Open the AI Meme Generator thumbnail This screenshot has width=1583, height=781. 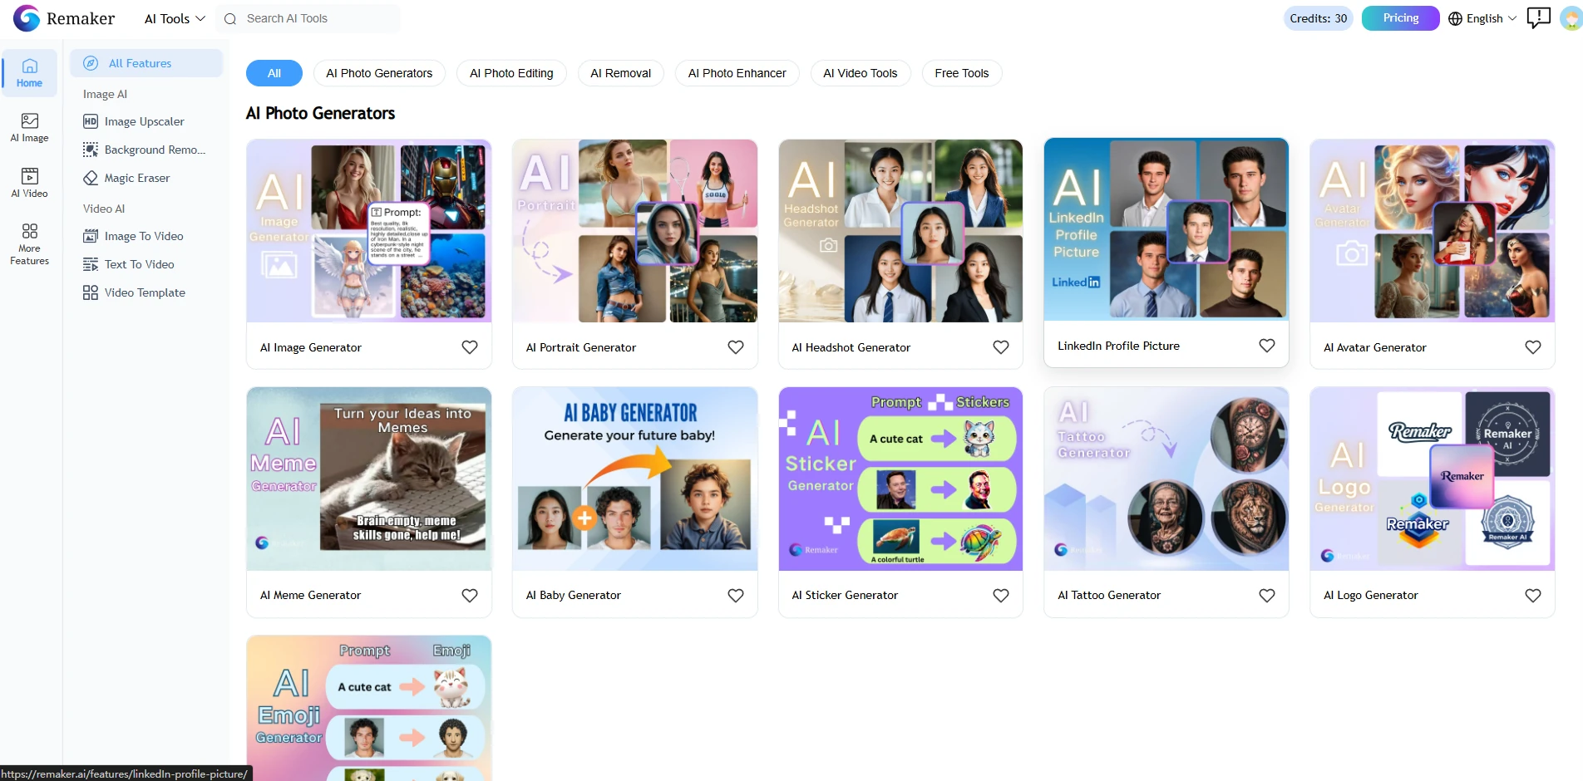click(369, 479)
